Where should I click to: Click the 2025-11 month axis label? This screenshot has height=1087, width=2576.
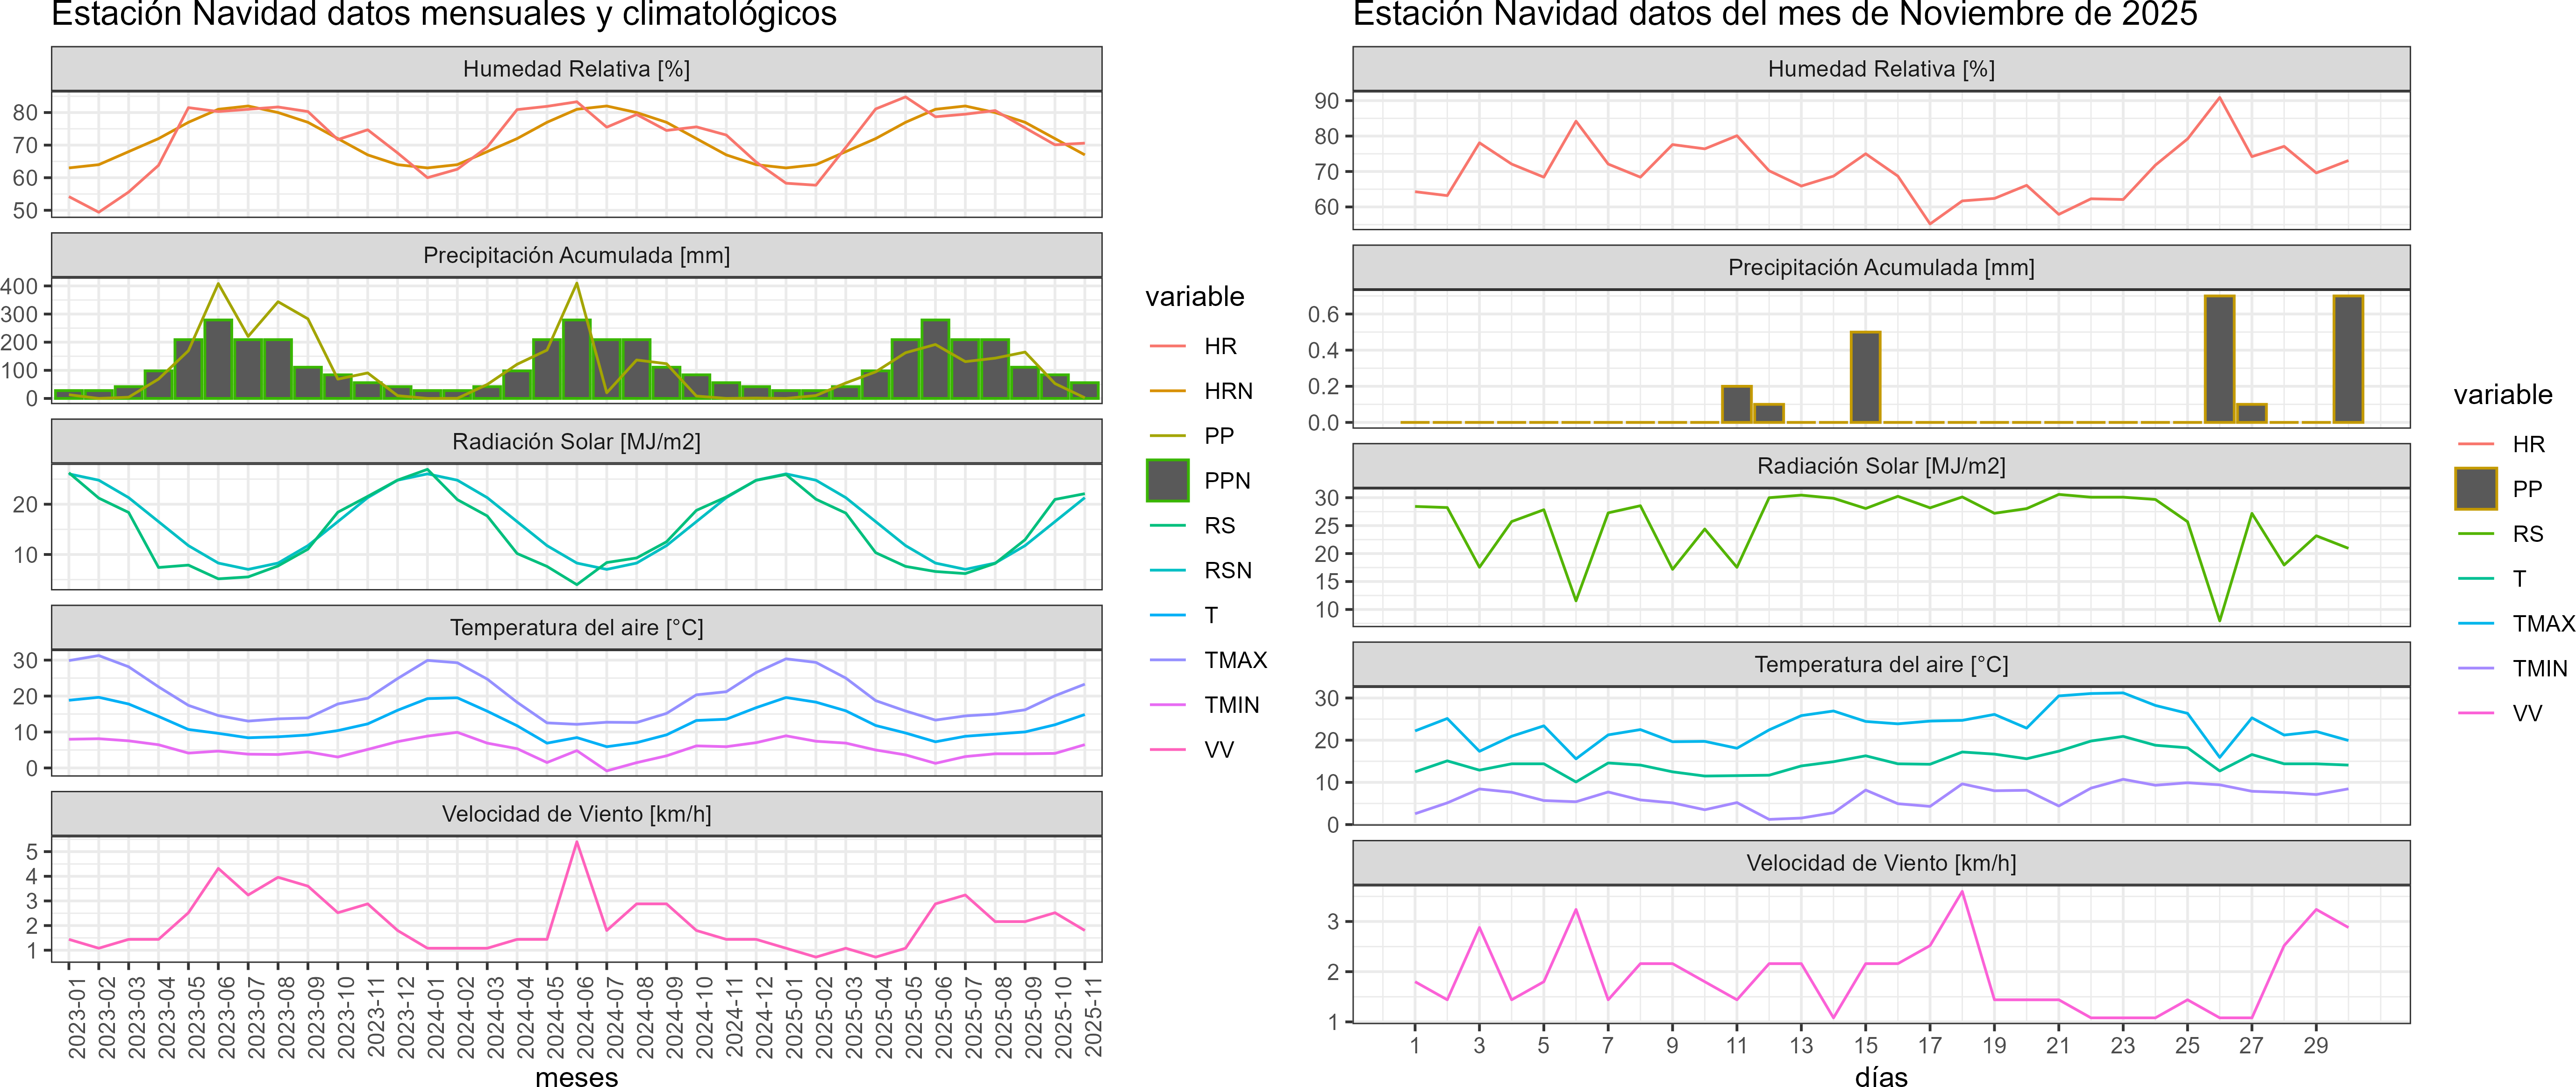pos(1092,1017)
